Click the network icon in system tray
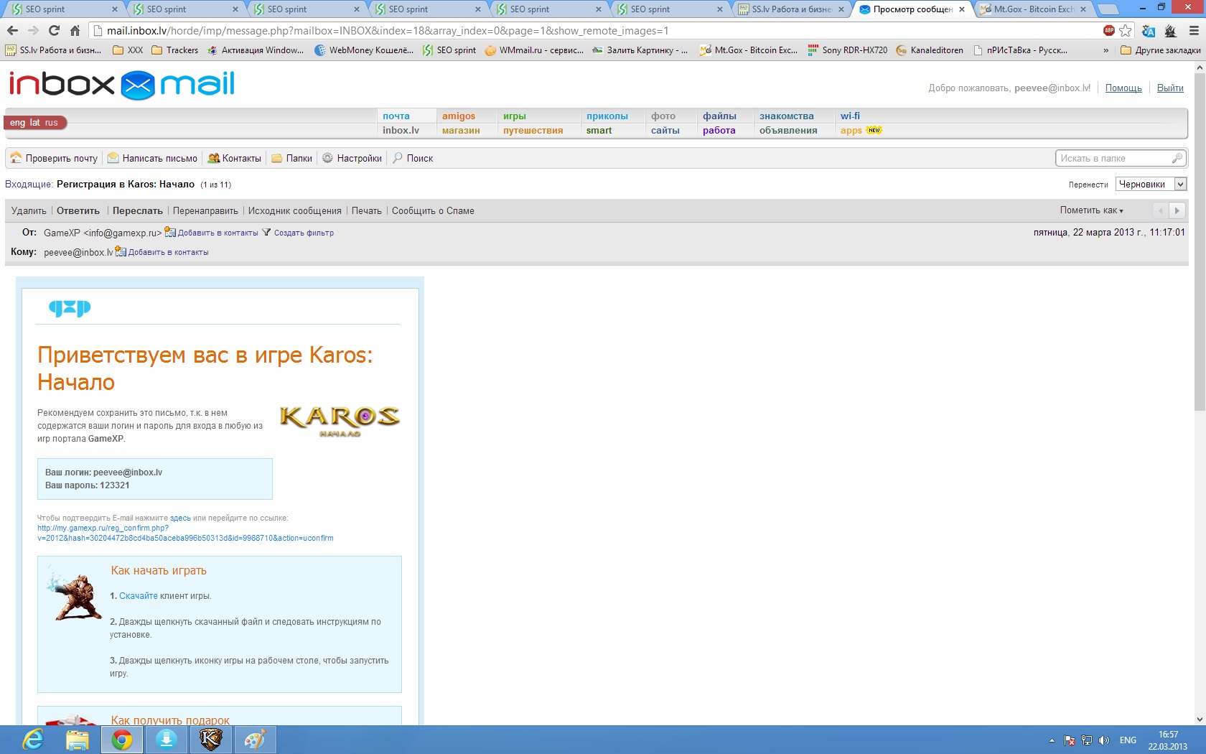This screenshot has height=754, width=1206. point(1087,740)
